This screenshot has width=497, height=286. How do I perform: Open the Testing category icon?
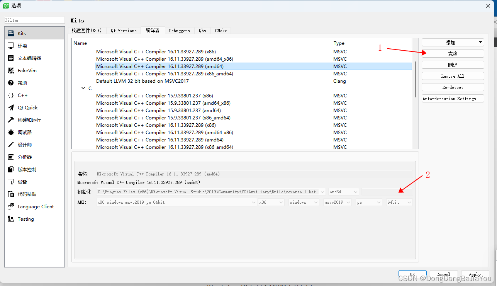coord(11,219)
